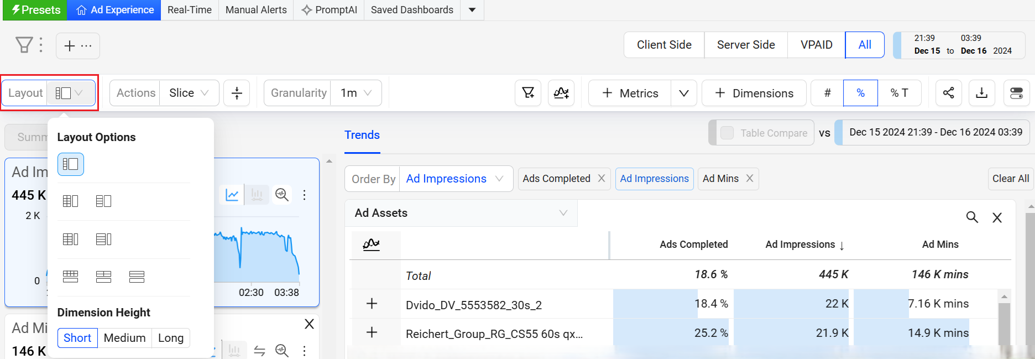Click the table vertical scrollbar
This screenshot has height=359, width=1035.
(x=1004, y=321)
